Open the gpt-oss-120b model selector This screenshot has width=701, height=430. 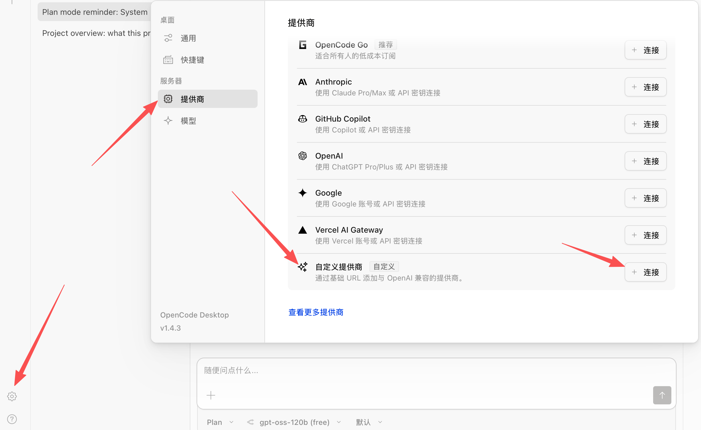294,422
